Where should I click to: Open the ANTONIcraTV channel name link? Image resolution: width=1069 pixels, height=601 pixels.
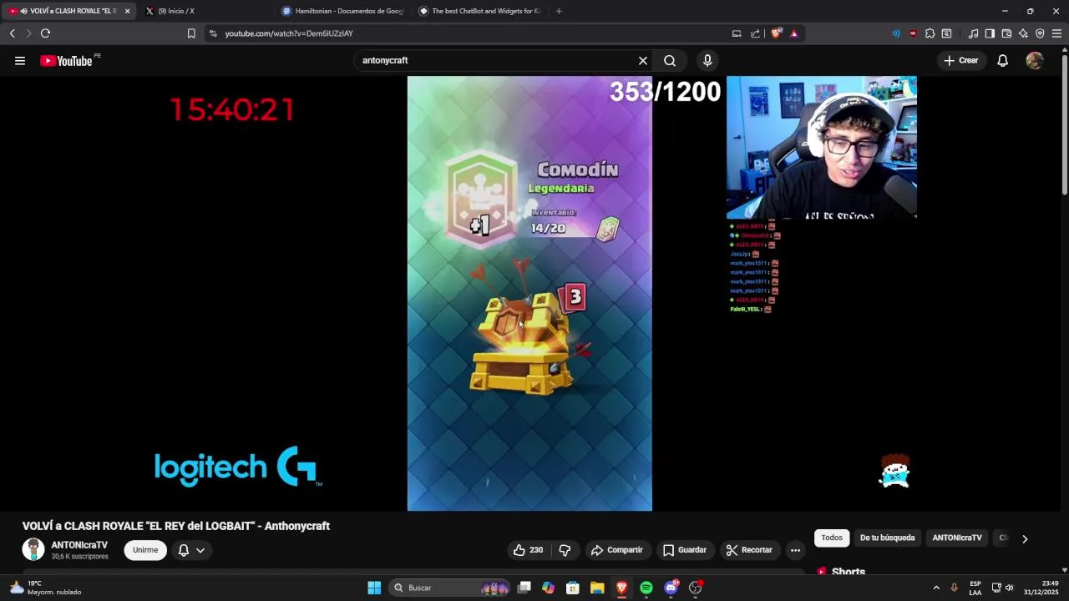(79, 544)
